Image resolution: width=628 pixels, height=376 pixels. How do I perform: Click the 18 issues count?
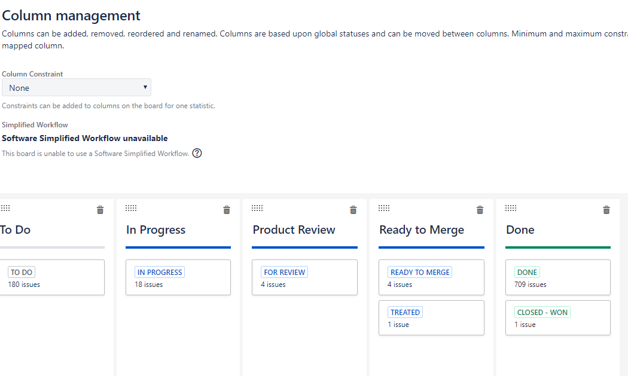(x=148, y=285)
